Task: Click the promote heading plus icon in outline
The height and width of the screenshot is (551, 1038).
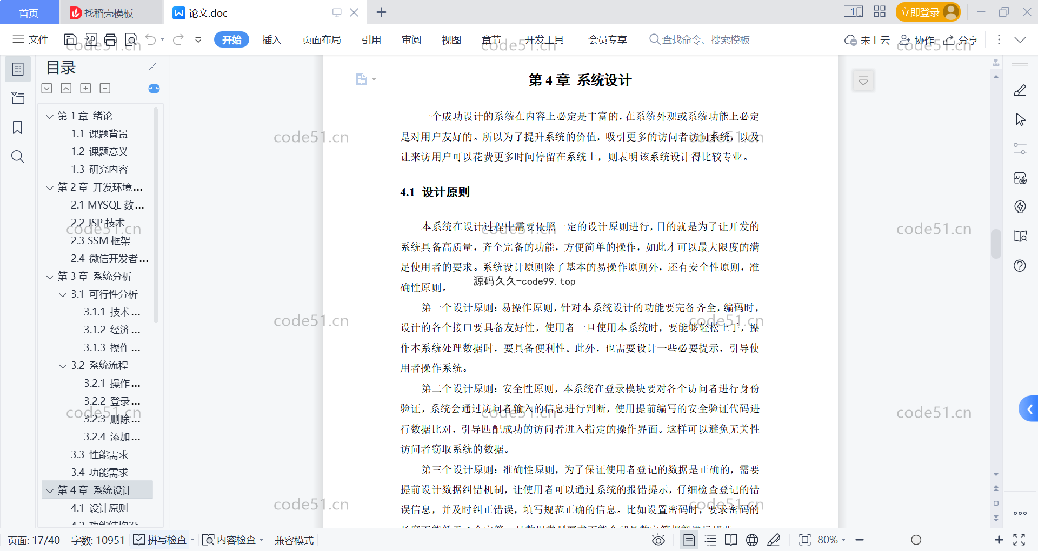Action: point(85,88)
